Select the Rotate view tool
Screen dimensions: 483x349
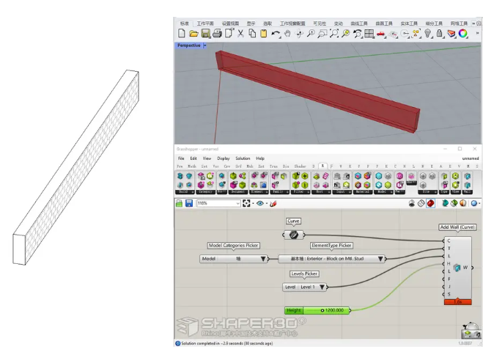tap(300, 33)
